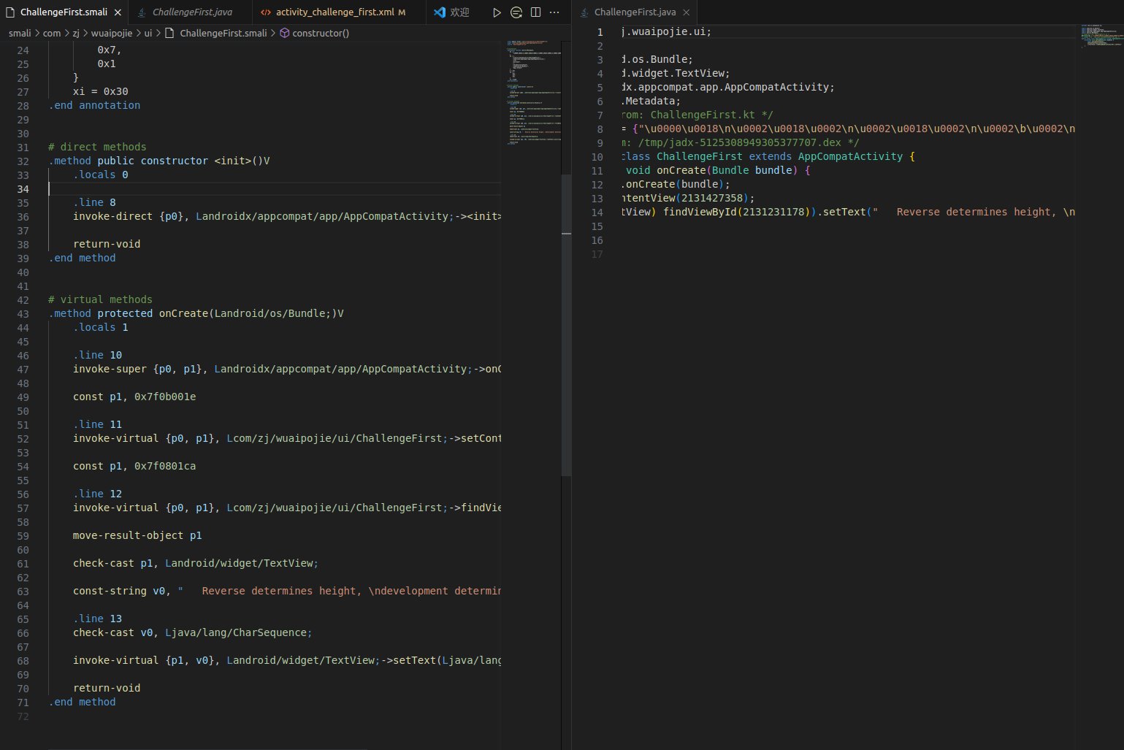This screenshot has width=1124, height=750.
Task: Click '.locals 1' line
Action: tap(101, 327)
